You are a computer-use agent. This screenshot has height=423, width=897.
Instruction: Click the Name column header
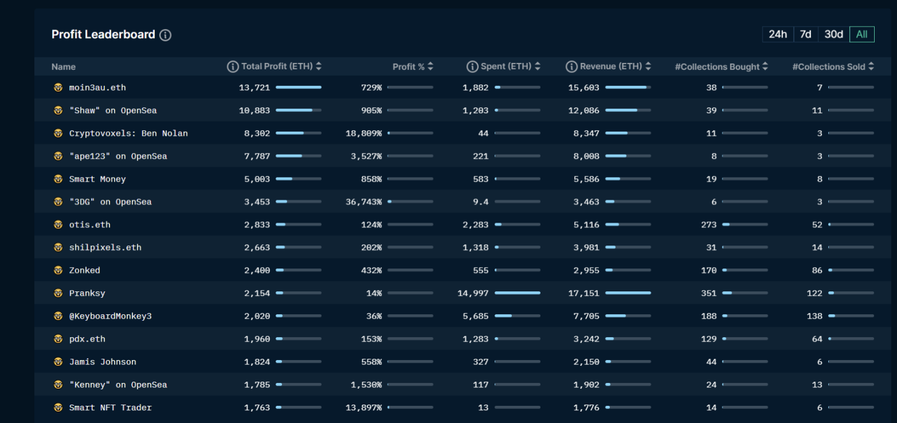click(x=64, y=67)
